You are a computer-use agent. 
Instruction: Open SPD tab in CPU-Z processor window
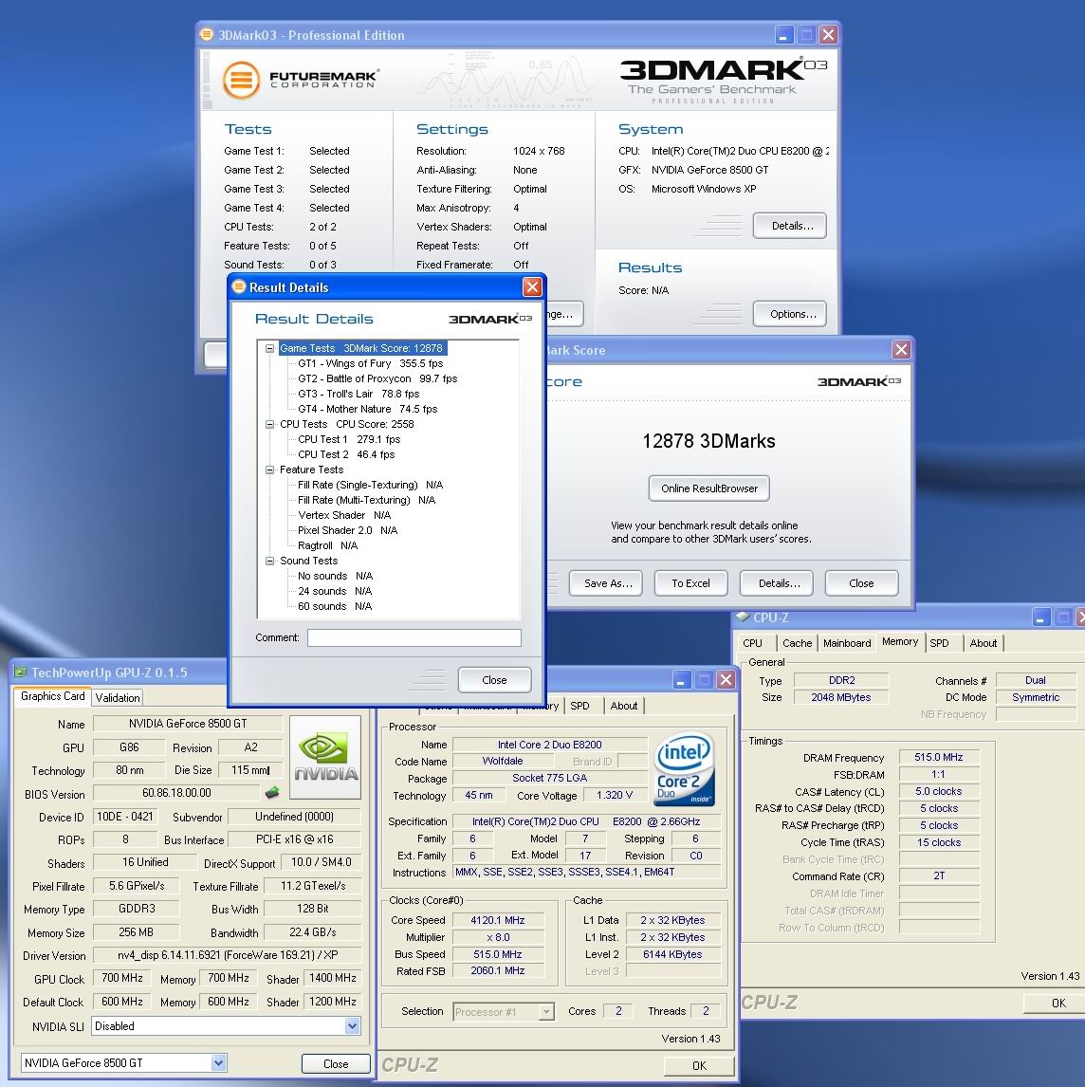[579, 706]
